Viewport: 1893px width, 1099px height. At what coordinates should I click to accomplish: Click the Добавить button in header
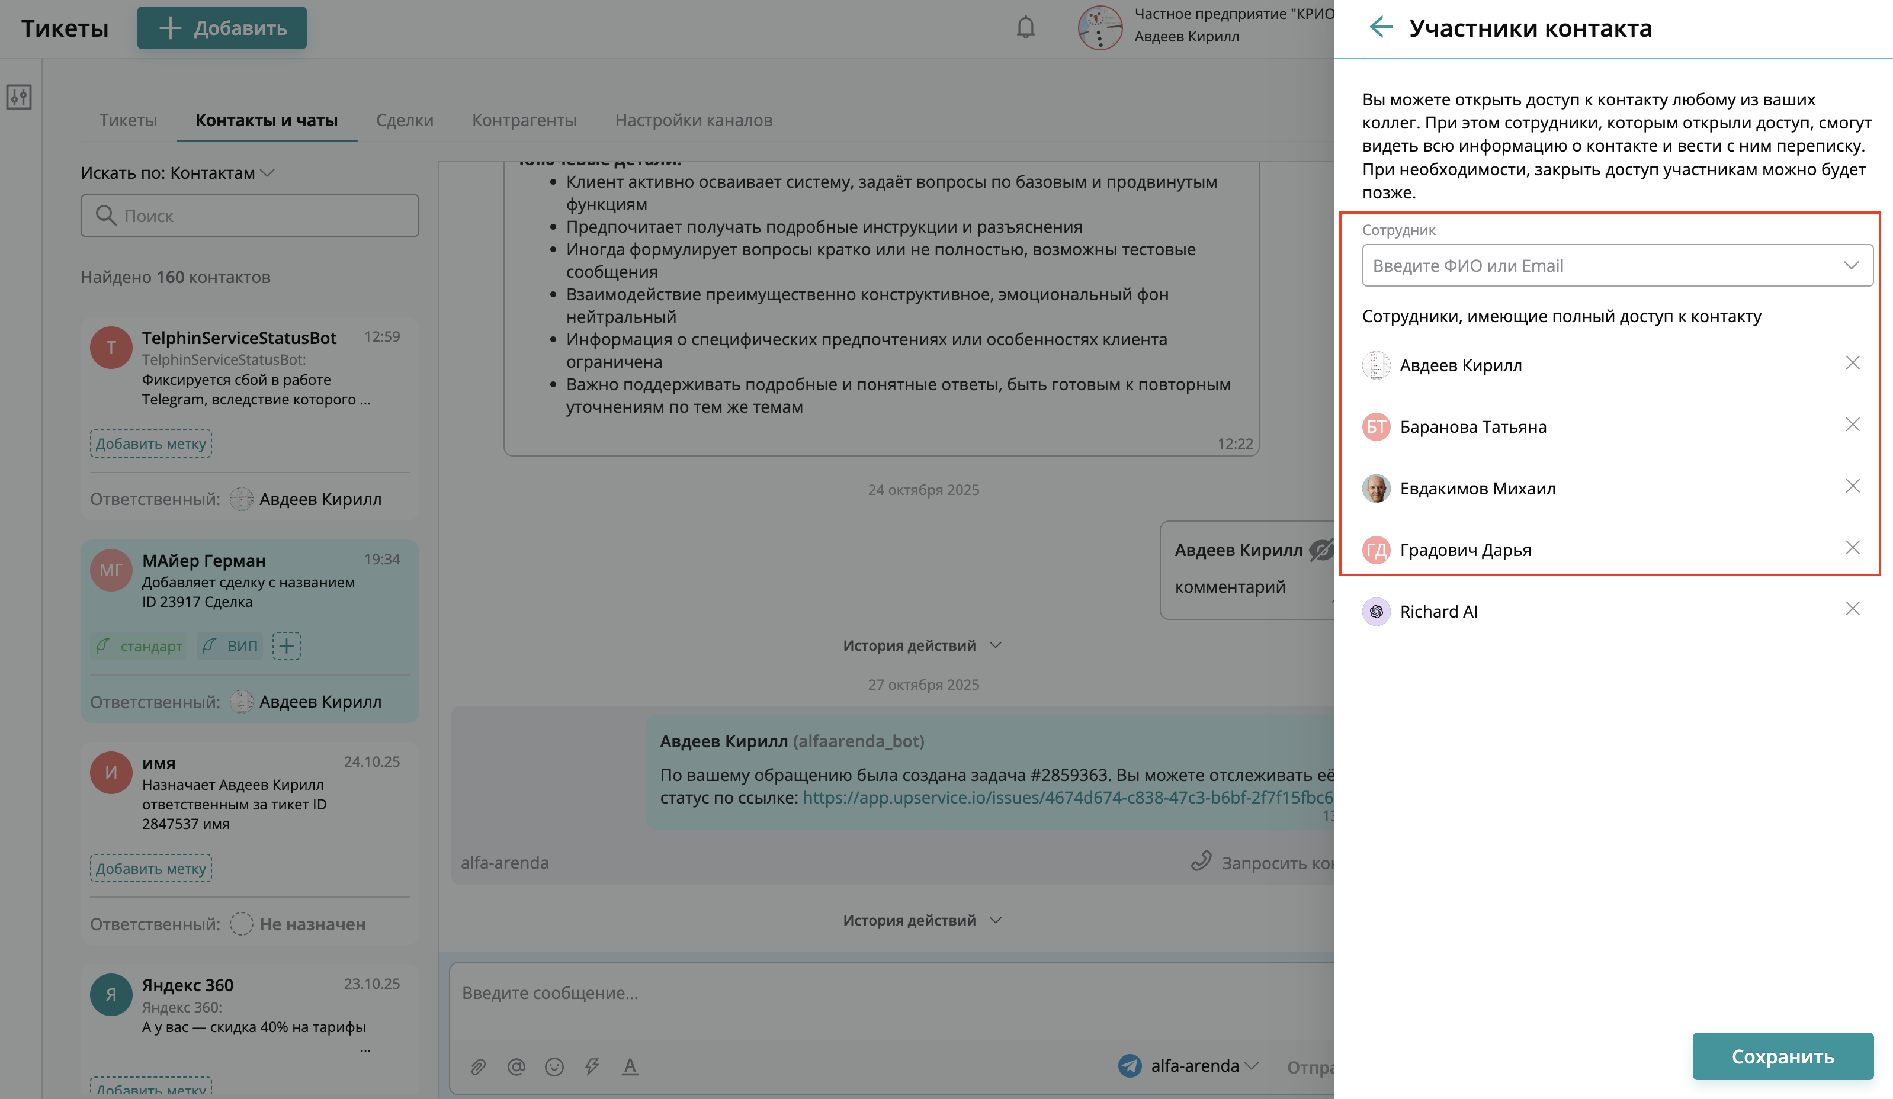tap(222, 28)
